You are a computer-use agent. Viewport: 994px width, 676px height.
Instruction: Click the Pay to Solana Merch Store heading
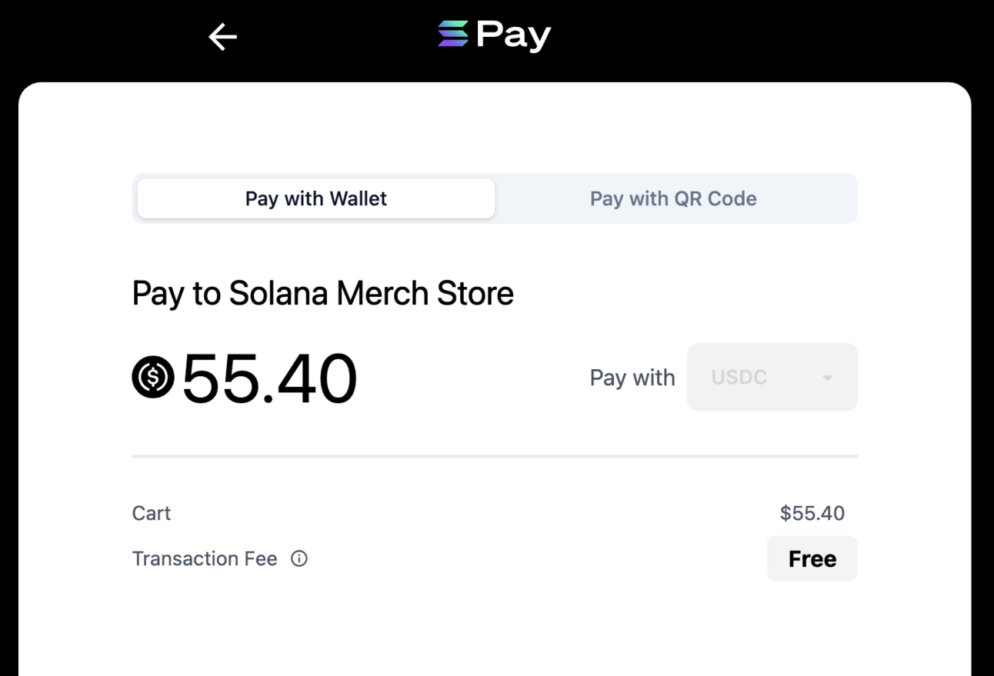(x=322, y=294)
